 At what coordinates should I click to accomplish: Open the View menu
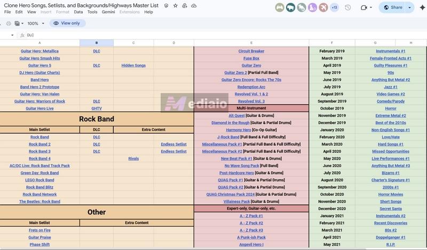click(x=31, y=12)
